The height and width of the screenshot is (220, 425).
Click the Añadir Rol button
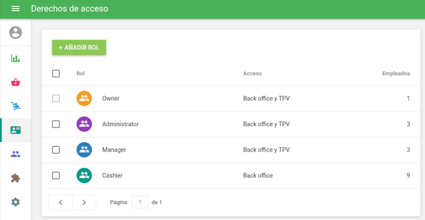[x=79, y=47]
